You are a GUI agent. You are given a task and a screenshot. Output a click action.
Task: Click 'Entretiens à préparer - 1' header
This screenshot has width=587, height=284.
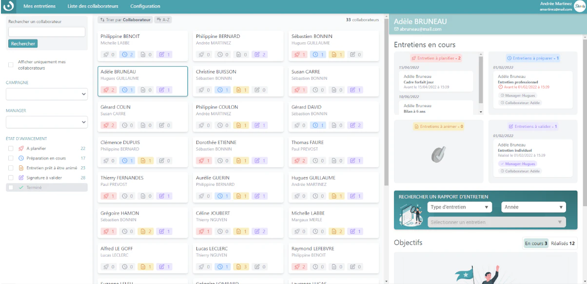pos(532,58)
